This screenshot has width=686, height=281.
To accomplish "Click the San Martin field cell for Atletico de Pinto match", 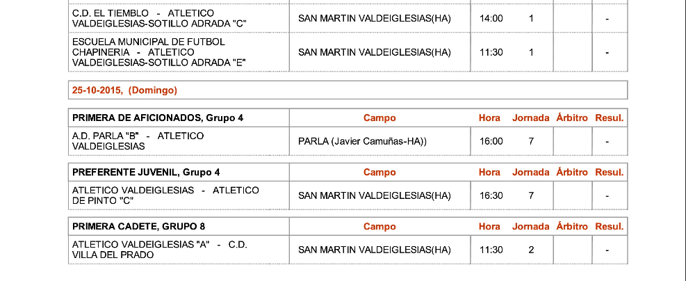I will click(x=375, y=195).
